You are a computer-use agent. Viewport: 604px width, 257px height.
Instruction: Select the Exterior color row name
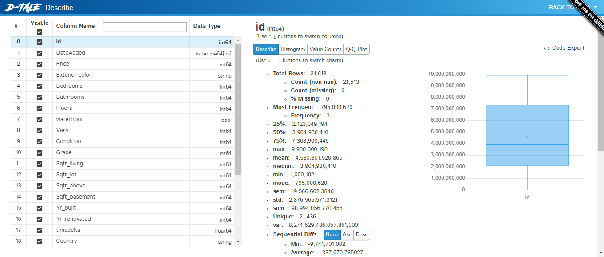coord(74,75)
